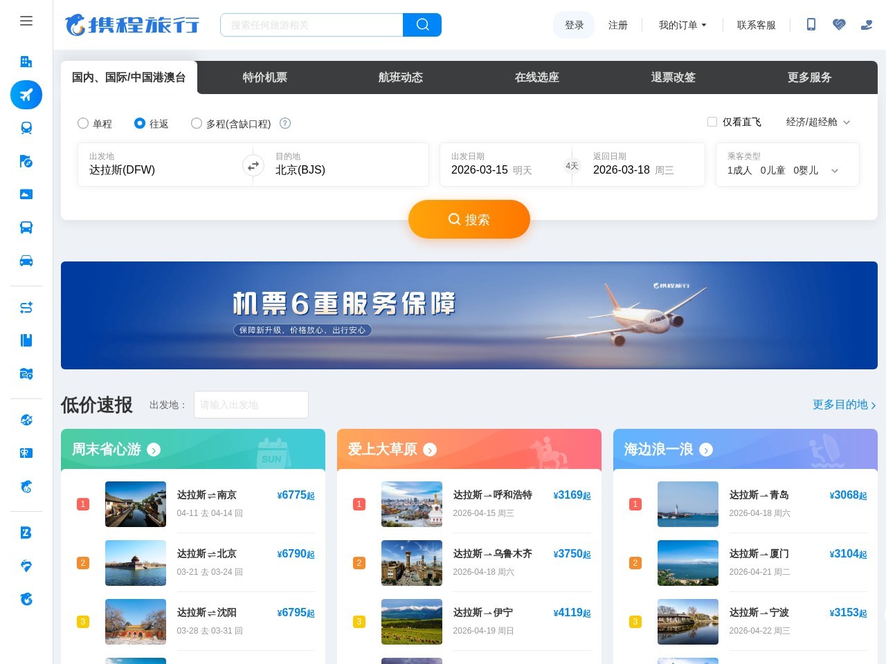
Task: Click the gift card icon in sidebar
Action: click(26, 453)
